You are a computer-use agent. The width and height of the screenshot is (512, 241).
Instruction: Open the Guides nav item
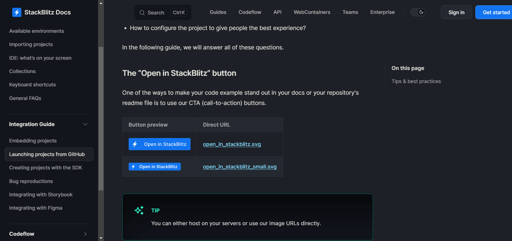218,12
